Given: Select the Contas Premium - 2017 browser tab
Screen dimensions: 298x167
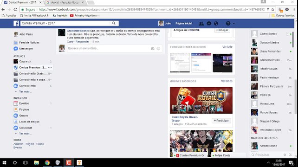Looking at the screenshot, I should (x=23, y=2).
